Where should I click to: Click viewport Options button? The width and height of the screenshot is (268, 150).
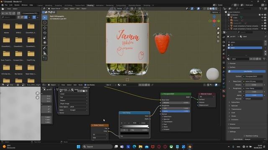[x=216, y=12]
